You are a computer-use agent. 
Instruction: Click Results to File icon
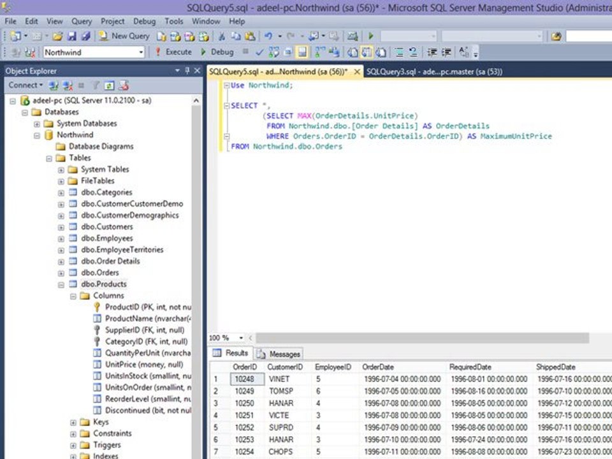point(381,52)
